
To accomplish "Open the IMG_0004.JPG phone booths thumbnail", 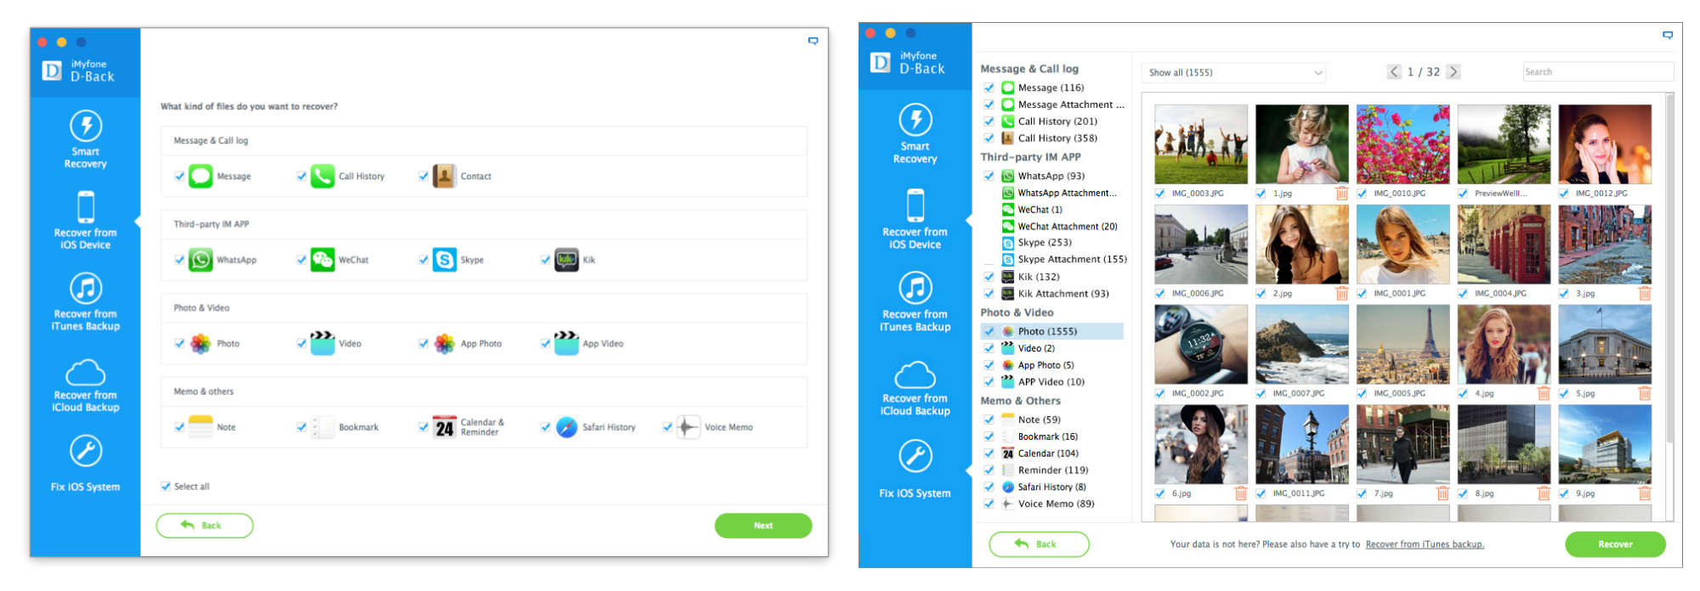I will click(1504, 245).
